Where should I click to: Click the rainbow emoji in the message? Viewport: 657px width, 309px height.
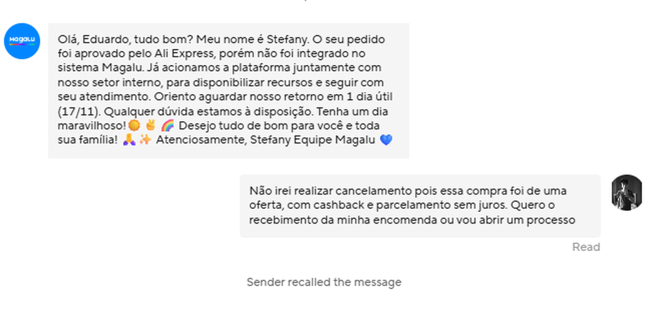(167, 126)
